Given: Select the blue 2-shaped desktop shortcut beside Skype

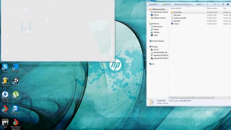Looking at the screenshot, I should point(16,68).
